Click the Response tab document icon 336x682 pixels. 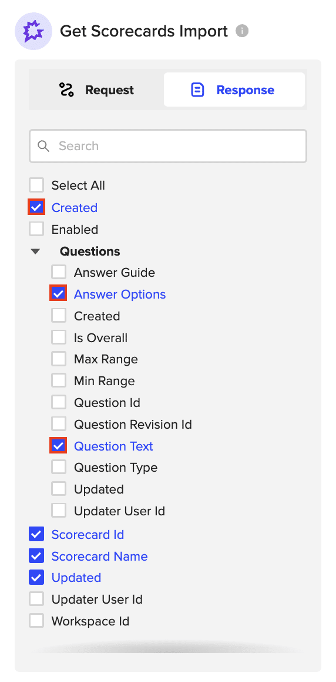tap(197, 90)
